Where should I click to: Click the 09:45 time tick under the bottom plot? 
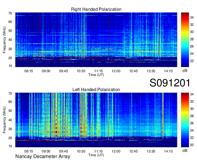point(63,151)
